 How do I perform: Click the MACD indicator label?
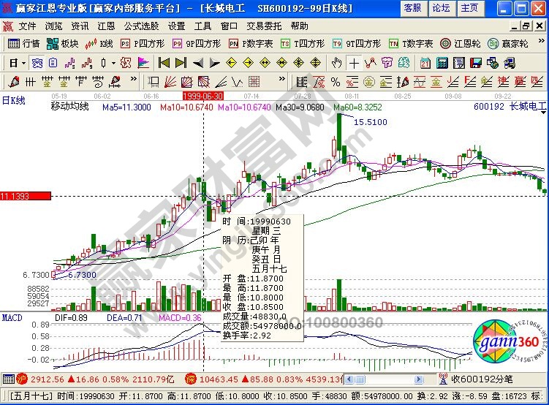[12, 318]
